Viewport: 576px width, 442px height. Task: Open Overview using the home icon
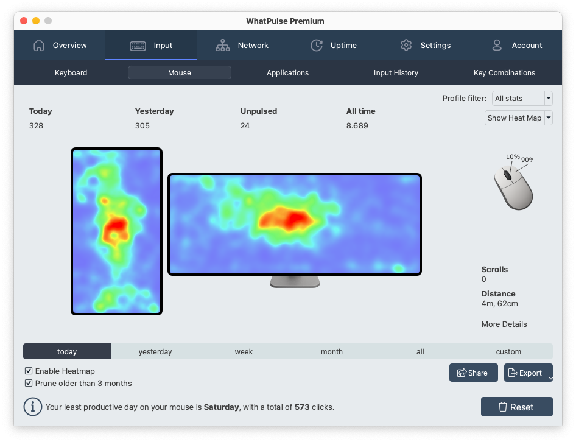pyautogui.click(x=38, y=45)
